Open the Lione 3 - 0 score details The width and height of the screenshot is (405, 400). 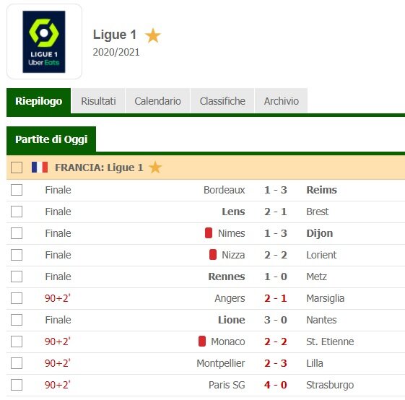pyautogui.click(x=275, y=320)
